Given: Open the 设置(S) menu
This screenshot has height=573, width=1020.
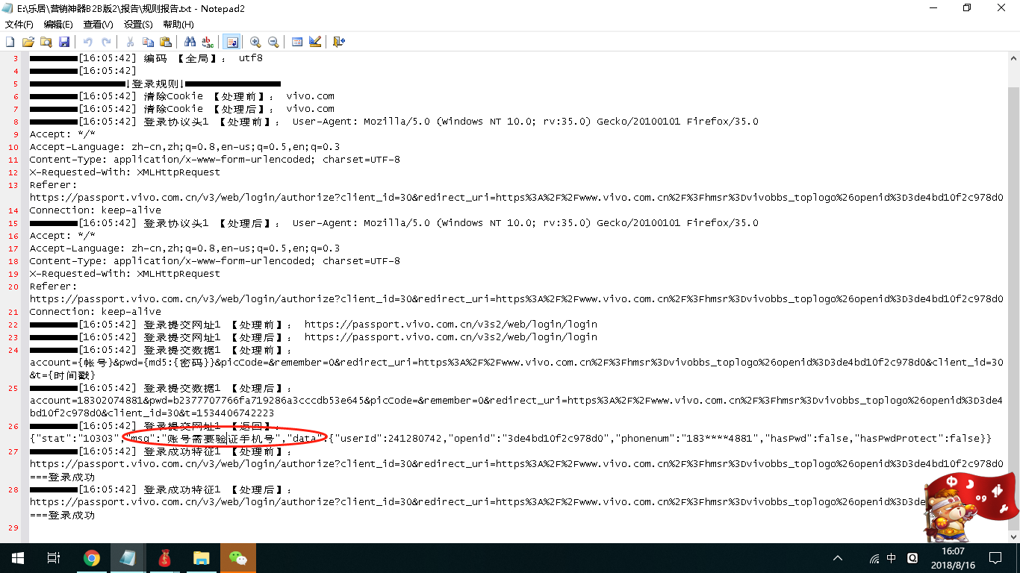Looking at the screenshot, I should (x=138, y=25).
